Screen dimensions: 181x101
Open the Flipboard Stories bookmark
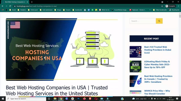coord(137,10)
